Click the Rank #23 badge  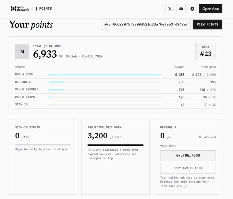point(206,52)
